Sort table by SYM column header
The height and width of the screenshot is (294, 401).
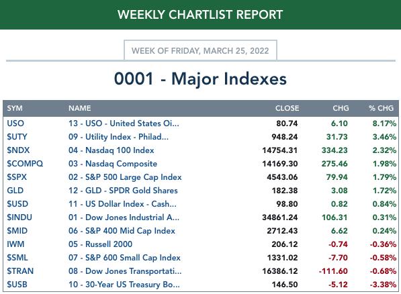(x=15, y=108)
